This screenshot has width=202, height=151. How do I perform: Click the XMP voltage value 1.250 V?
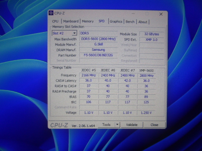point(146,113)
